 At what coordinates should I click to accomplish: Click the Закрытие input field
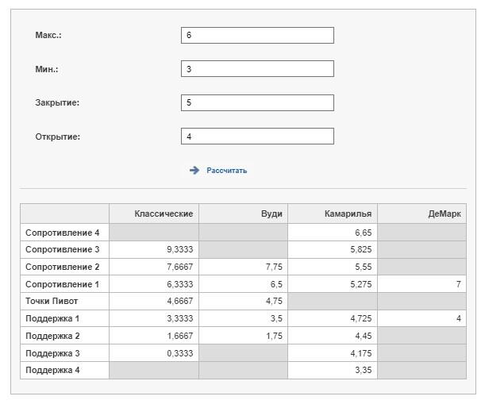[257, 102]
